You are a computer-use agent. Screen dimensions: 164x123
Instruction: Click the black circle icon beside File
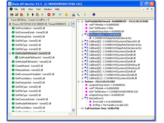click(11, 9)
